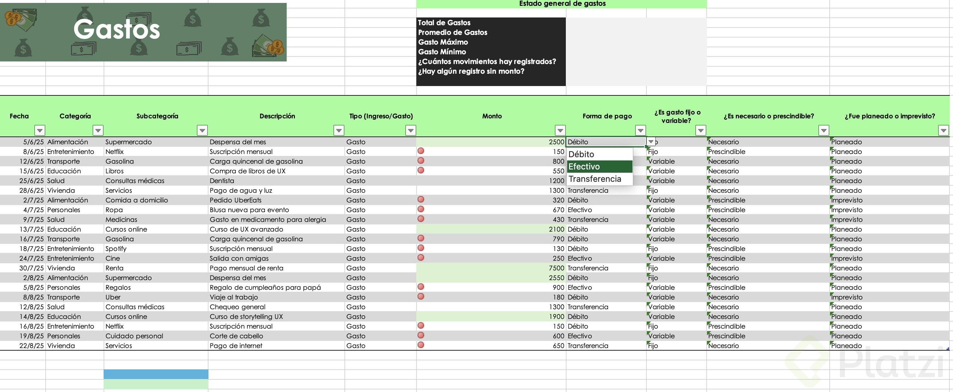
Task: Select the blue filled cell below the table
Action: click(x=156, y=374)
